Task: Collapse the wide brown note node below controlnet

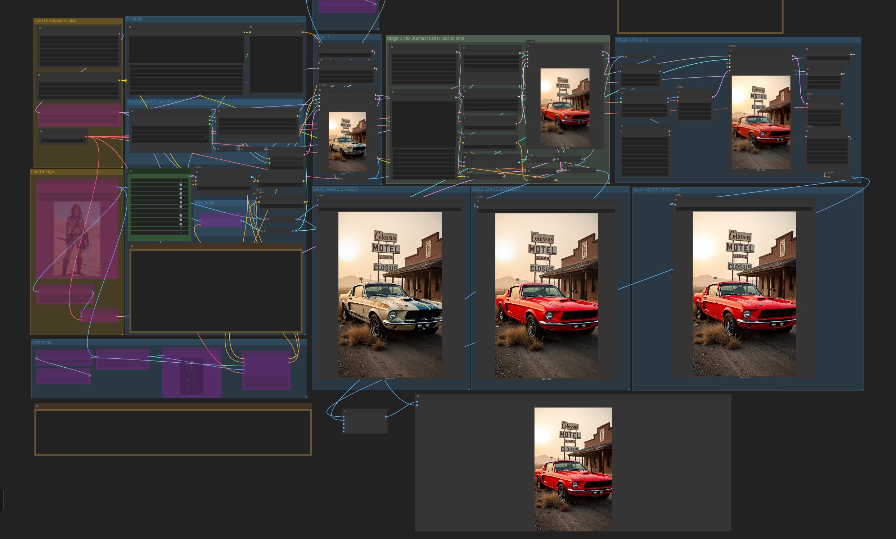Action: [x=37, y=406]
